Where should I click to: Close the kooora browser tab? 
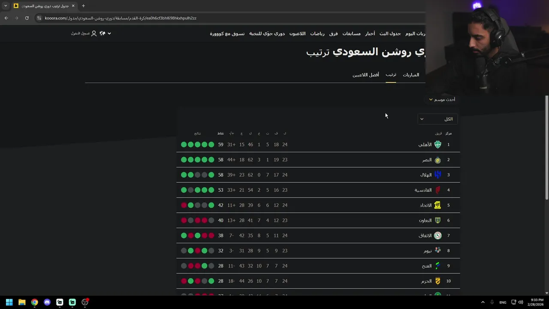(73, 6)
